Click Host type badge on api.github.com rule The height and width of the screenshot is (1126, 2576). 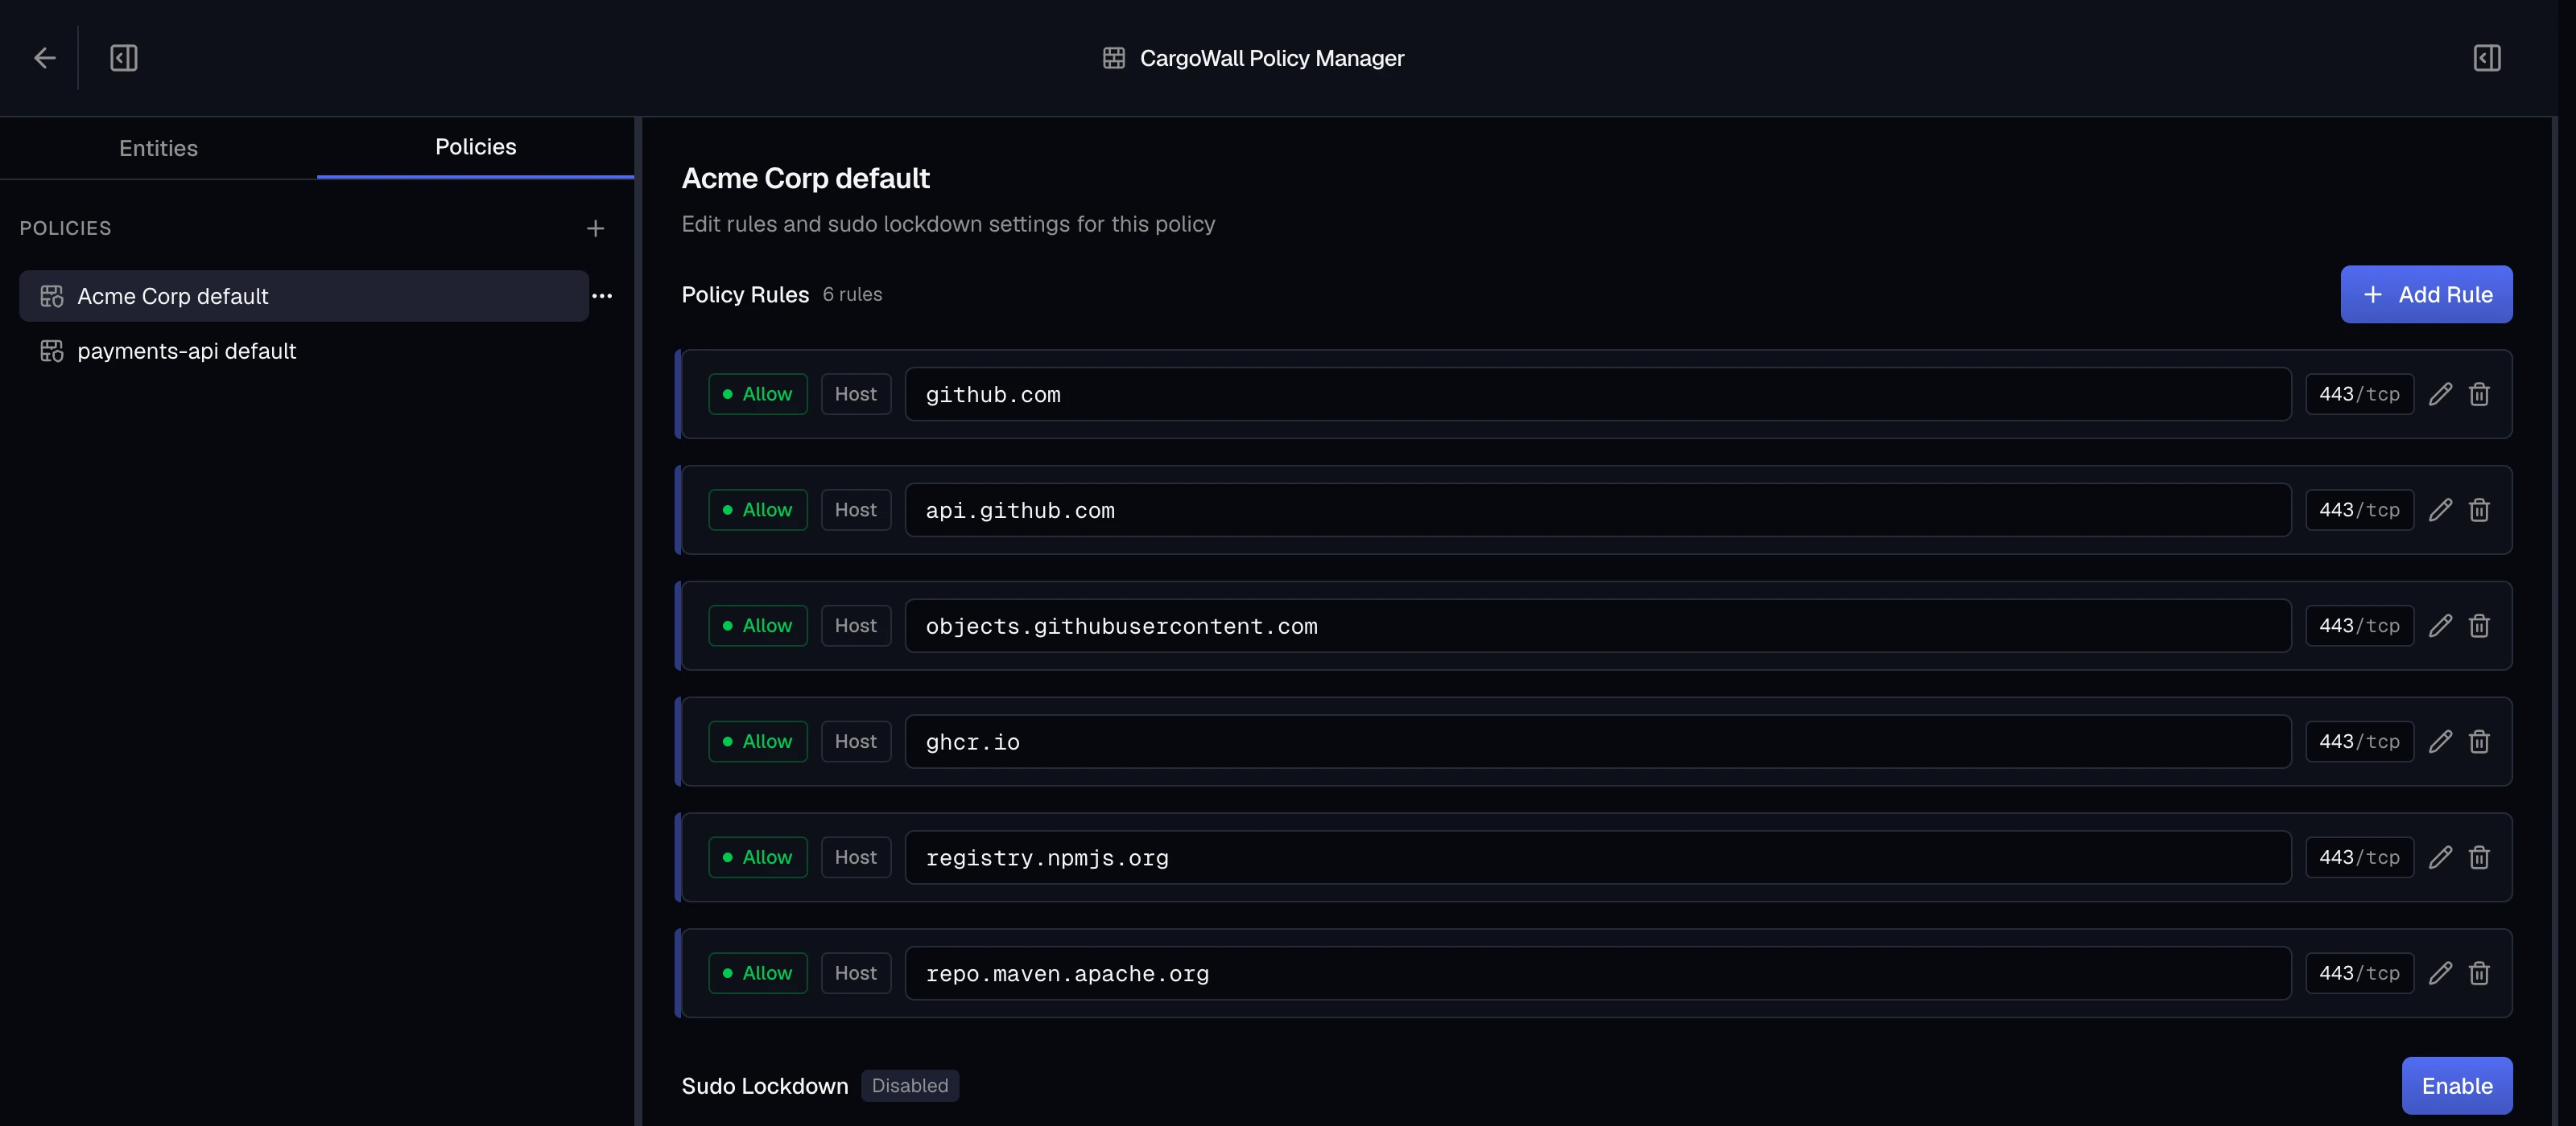click(x=856, y=511)
